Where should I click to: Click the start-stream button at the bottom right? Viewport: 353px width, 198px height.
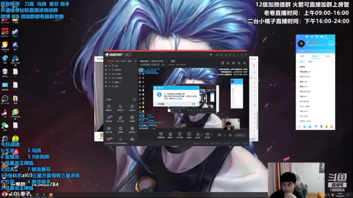240,135
